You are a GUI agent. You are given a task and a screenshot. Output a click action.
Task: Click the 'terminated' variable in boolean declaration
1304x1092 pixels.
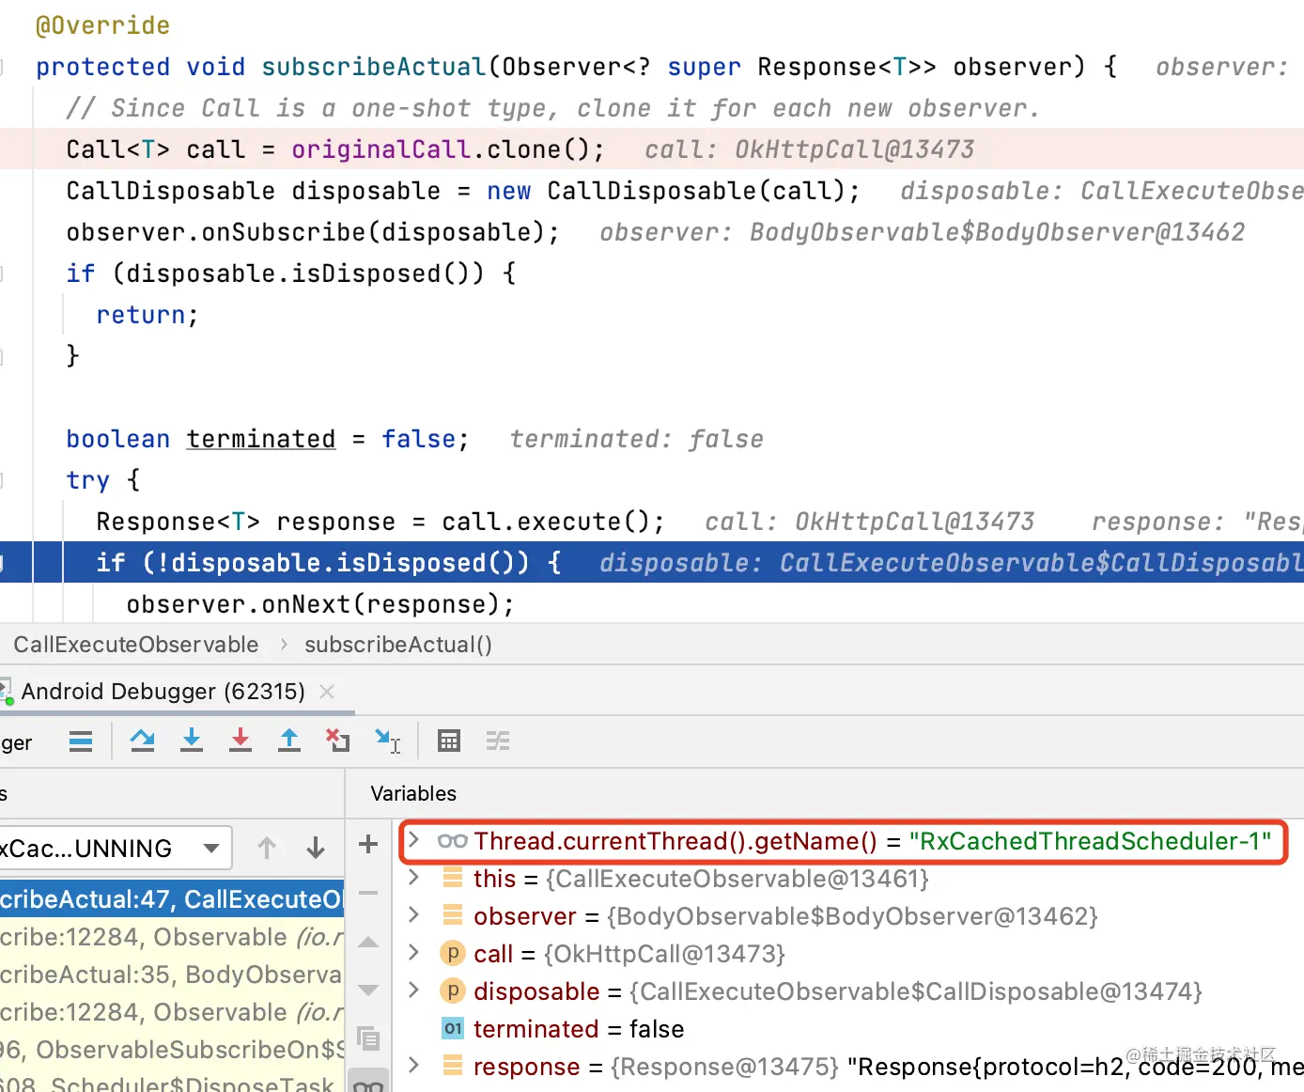coord(261,439)
